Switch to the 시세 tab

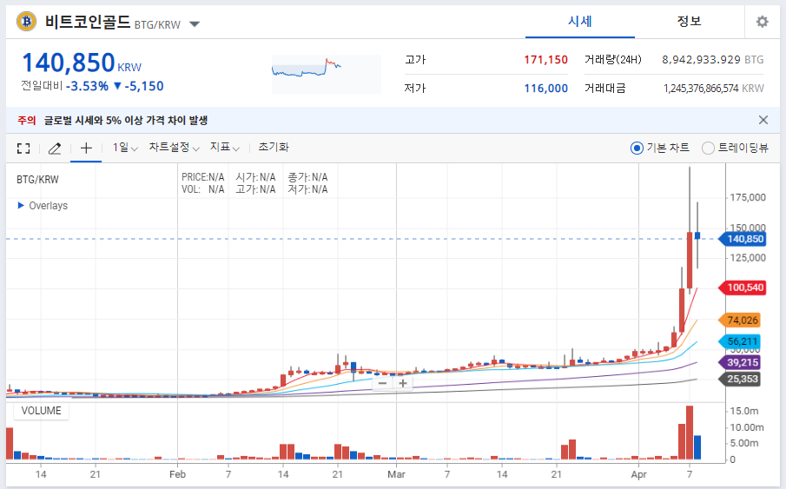tap(580, 22)
